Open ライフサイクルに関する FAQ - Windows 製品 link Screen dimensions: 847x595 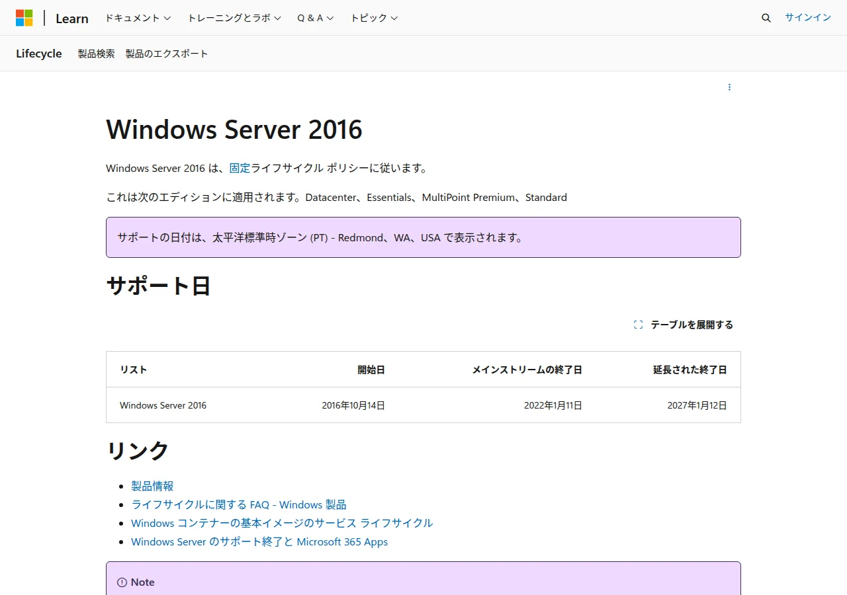tap(238, 504)
